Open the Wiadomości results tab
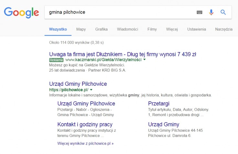238x154 pixels. coord(127,29)
